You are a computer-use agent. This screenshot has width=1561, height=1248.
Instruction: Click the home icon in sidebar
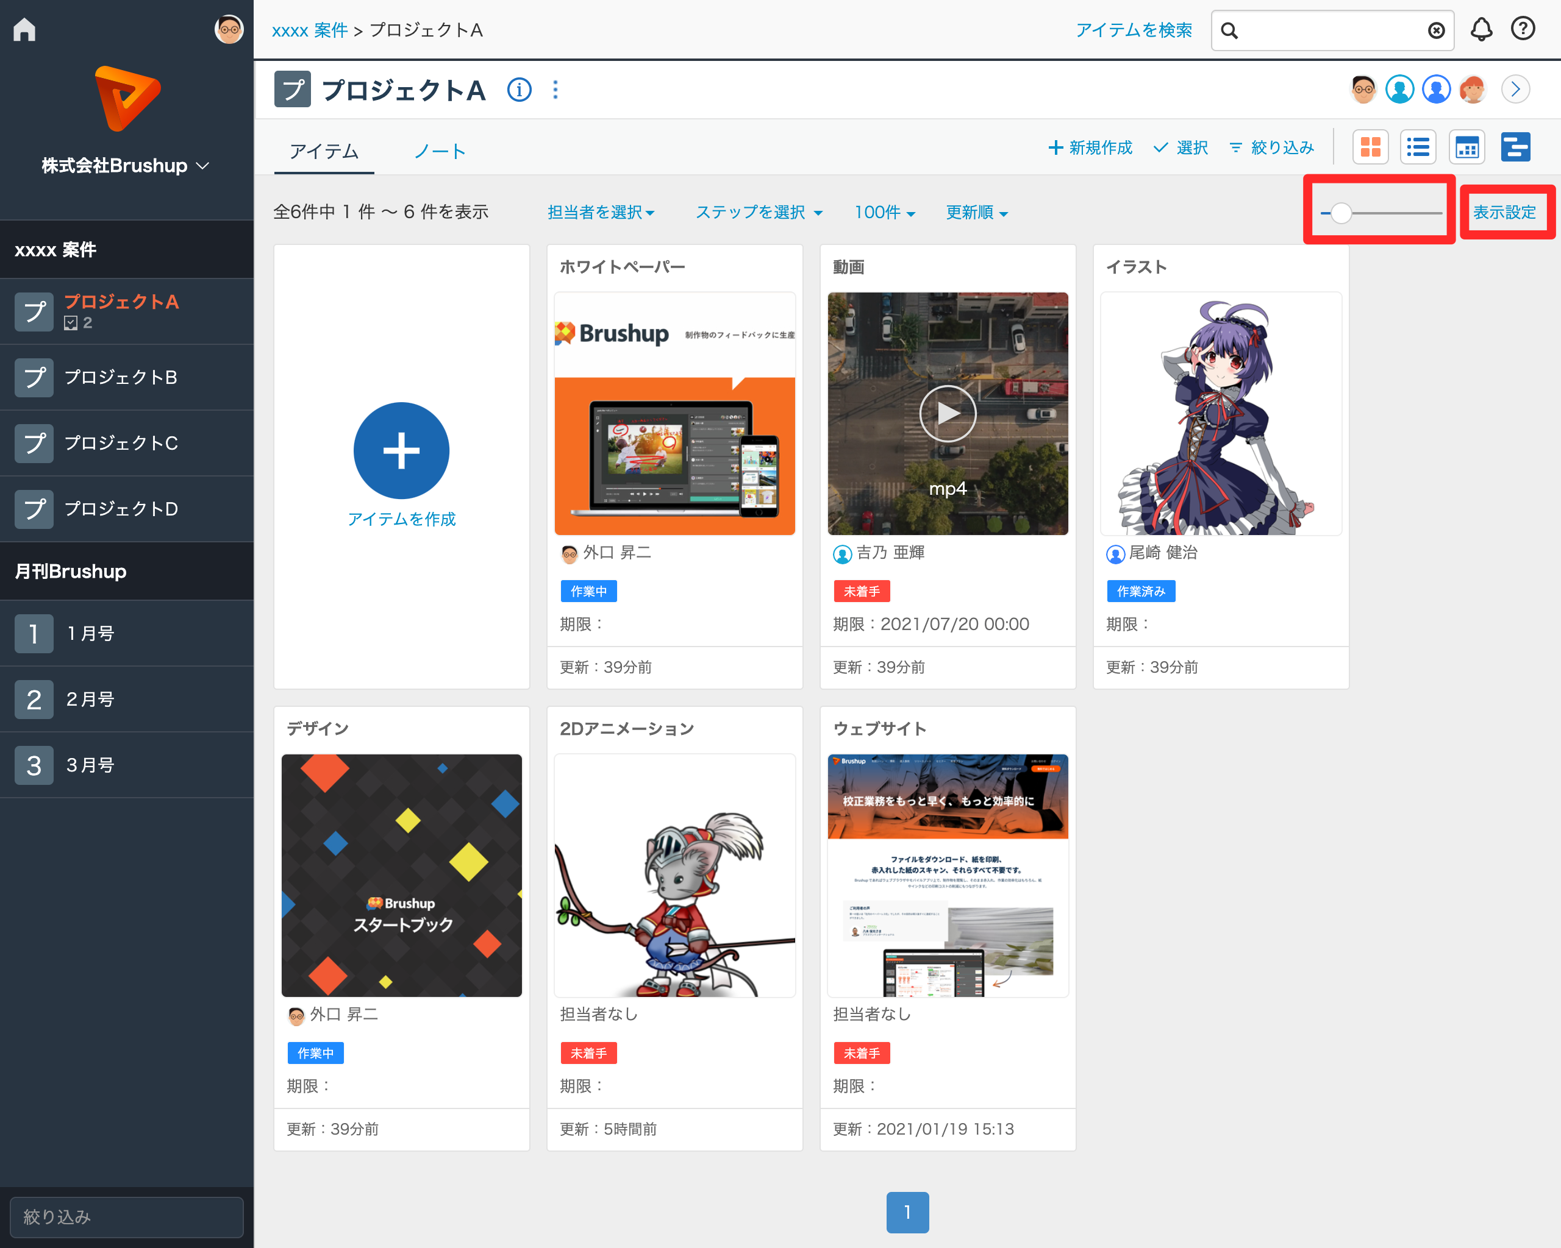tap(24, 30)
